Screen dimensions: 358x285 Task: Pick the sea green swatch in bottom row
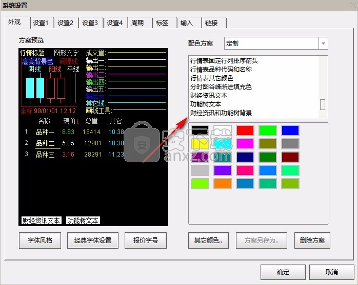[268, 184]
